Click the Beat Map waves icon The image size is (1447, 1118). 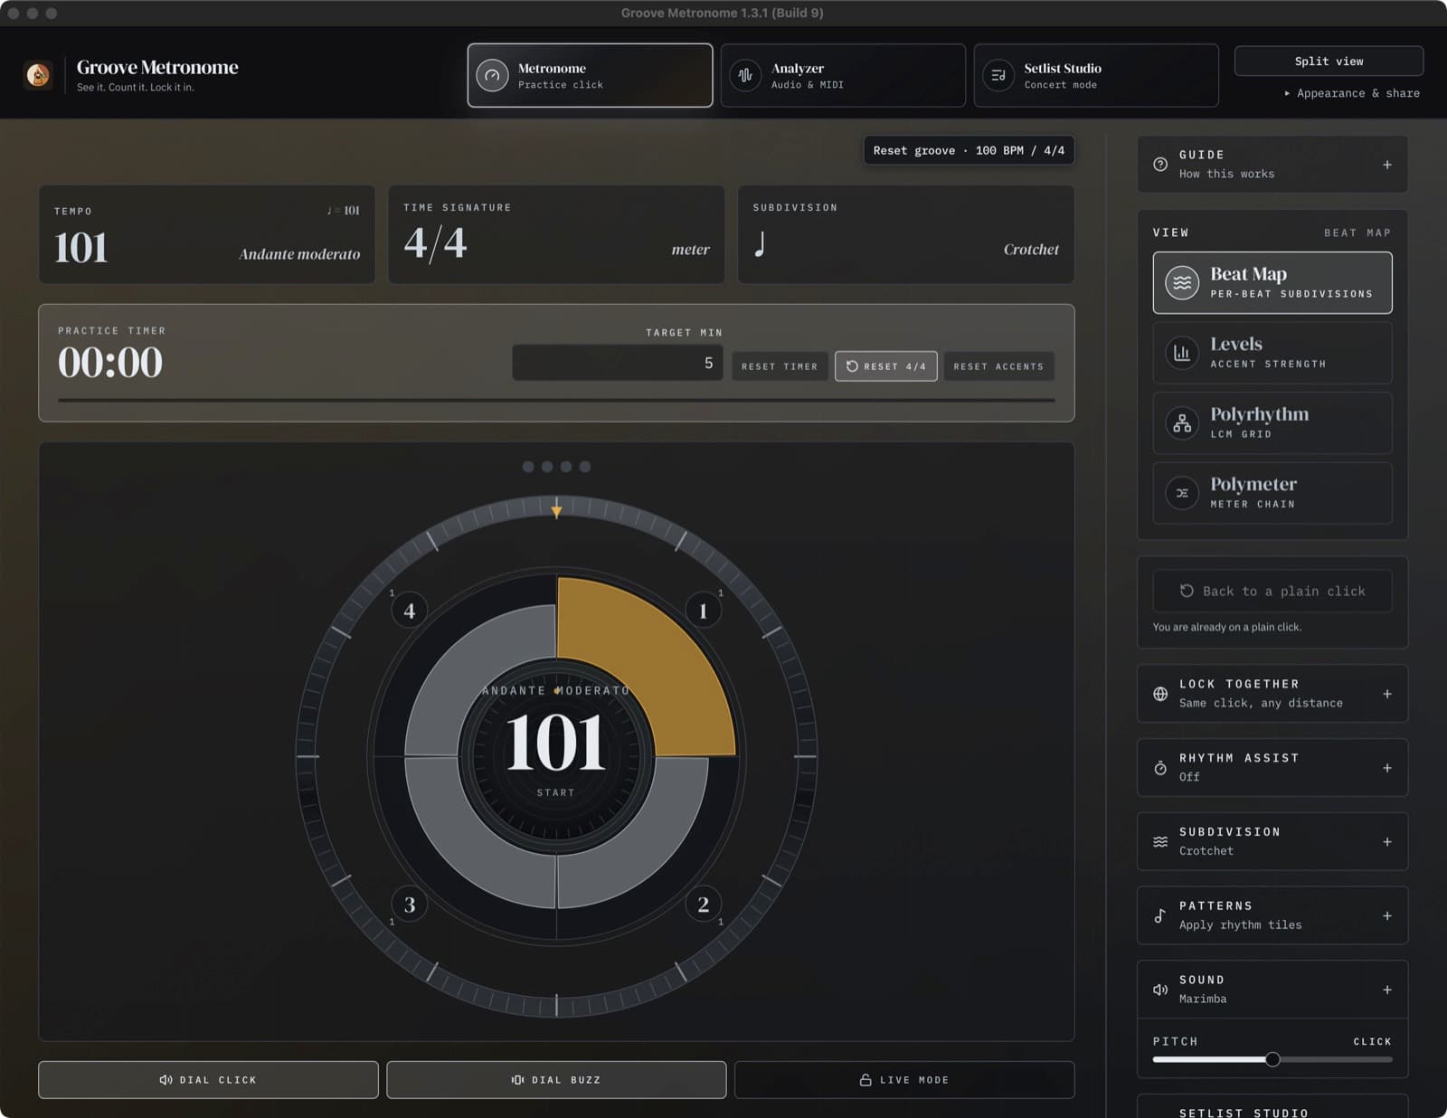point(1182,283)
